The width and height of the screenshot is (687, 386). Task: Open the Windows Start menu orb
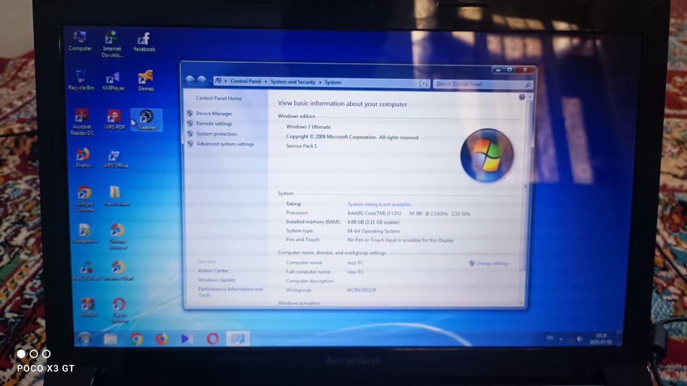tap(85, 338)
